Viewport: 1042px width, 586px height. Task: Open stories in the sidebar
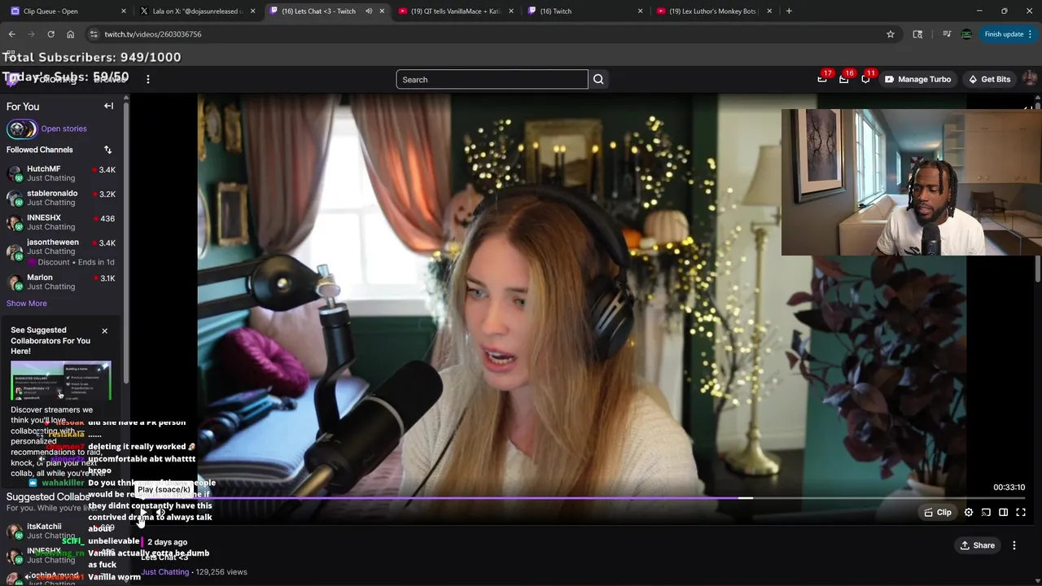[63, 129]
